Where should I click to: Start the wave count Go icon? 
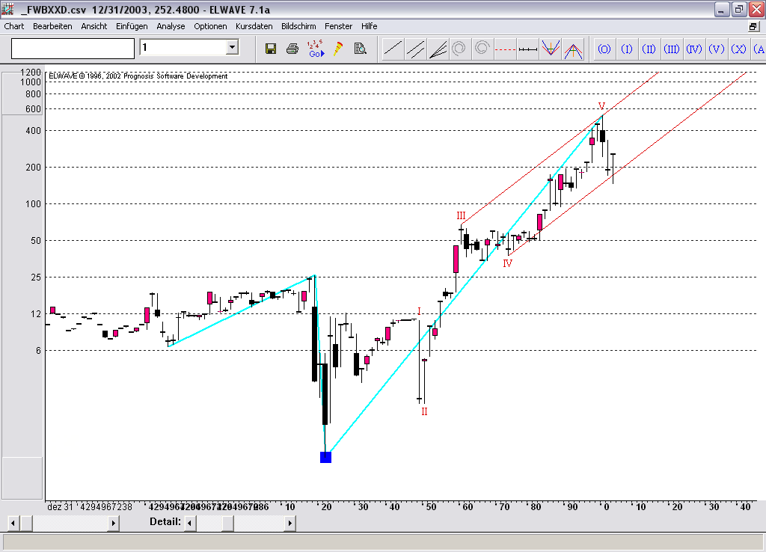pyautogui.click(x=316, y=49)
